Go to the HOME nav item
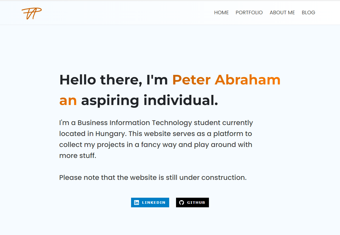This screenshot has width=340, height=235. [221, 13]
